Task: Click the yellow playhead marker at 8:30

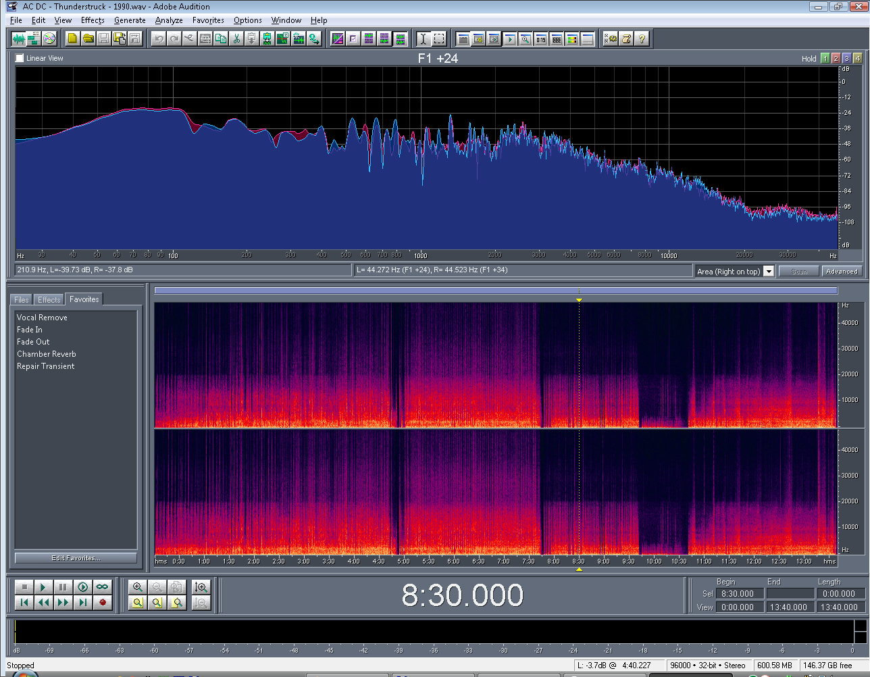Action: tap(579, 299)
